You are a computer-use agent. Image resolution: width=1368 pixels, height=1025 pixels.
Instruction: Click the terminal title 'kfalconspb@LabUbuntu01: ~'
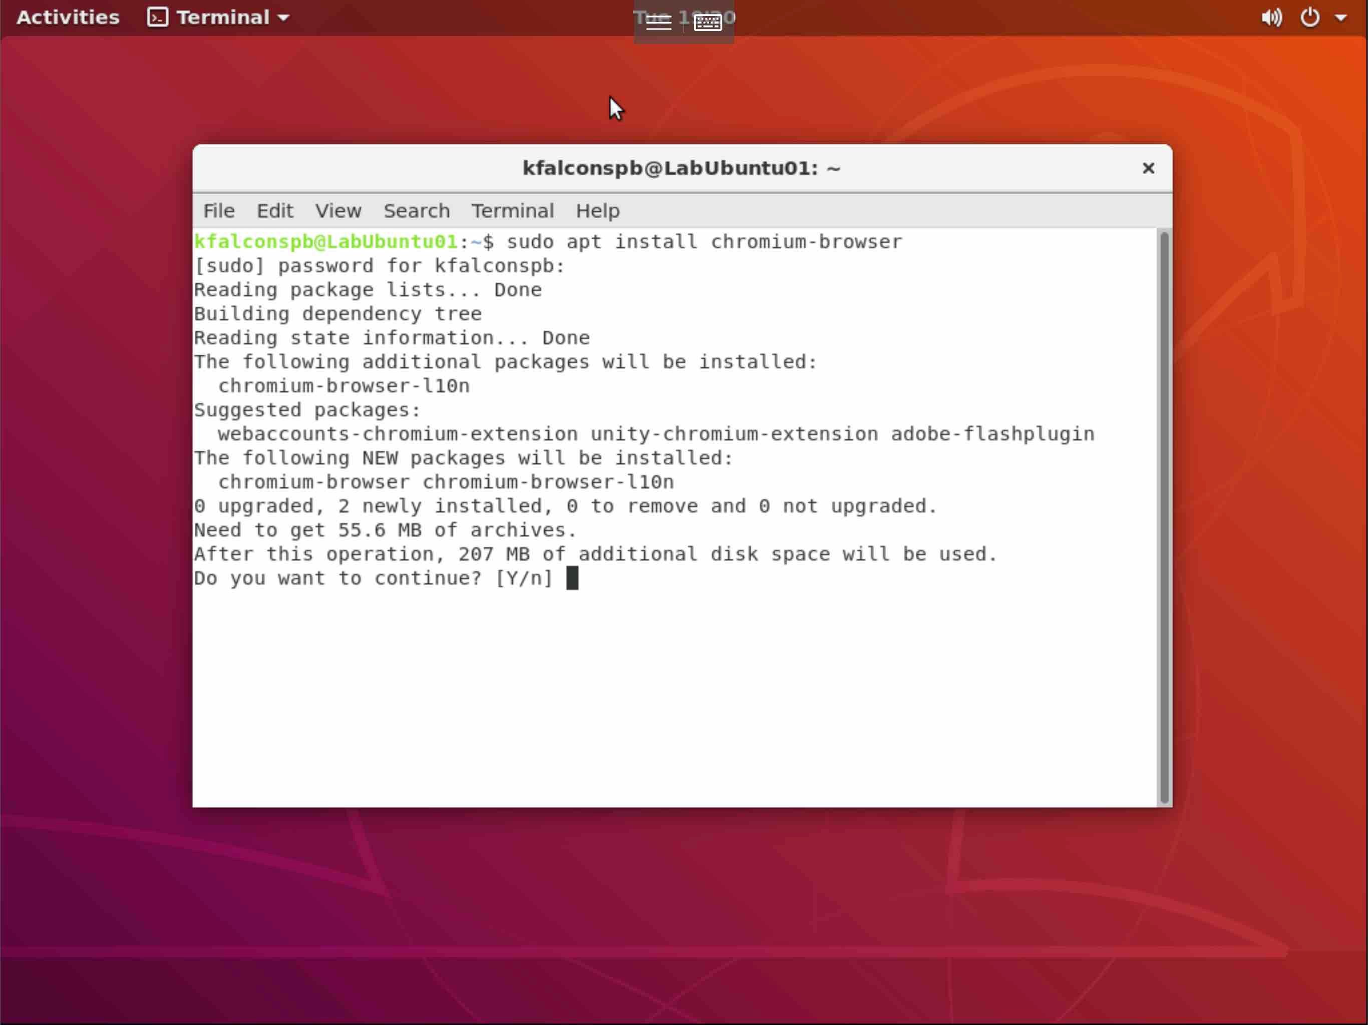click(x=681, y=168)
